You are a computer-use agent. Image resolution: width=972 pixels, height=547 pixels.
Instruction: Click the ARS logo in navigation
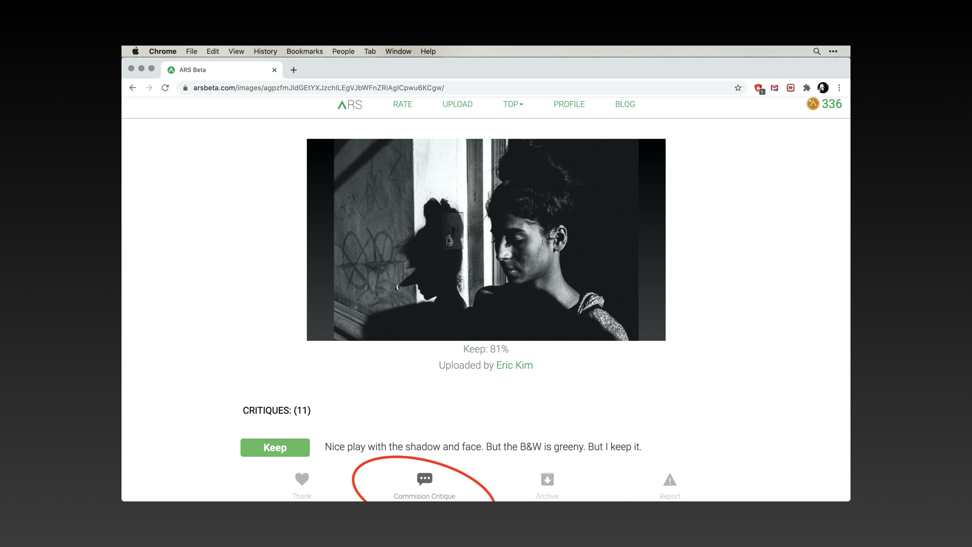[350, 104]
